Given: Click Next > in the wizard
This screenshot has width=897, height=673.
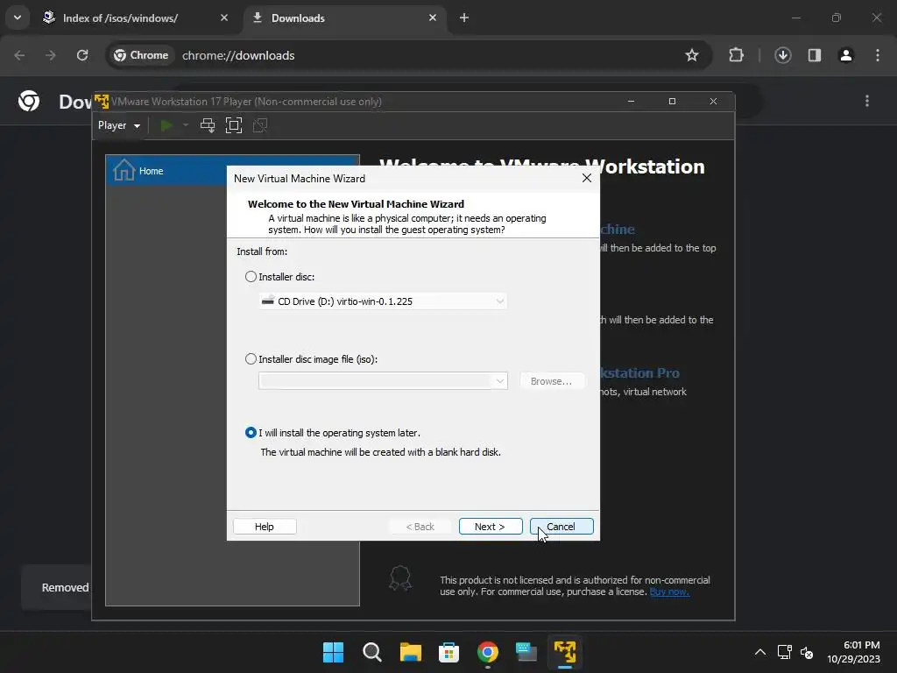Looking at the screenshot, I should point(491,527).
